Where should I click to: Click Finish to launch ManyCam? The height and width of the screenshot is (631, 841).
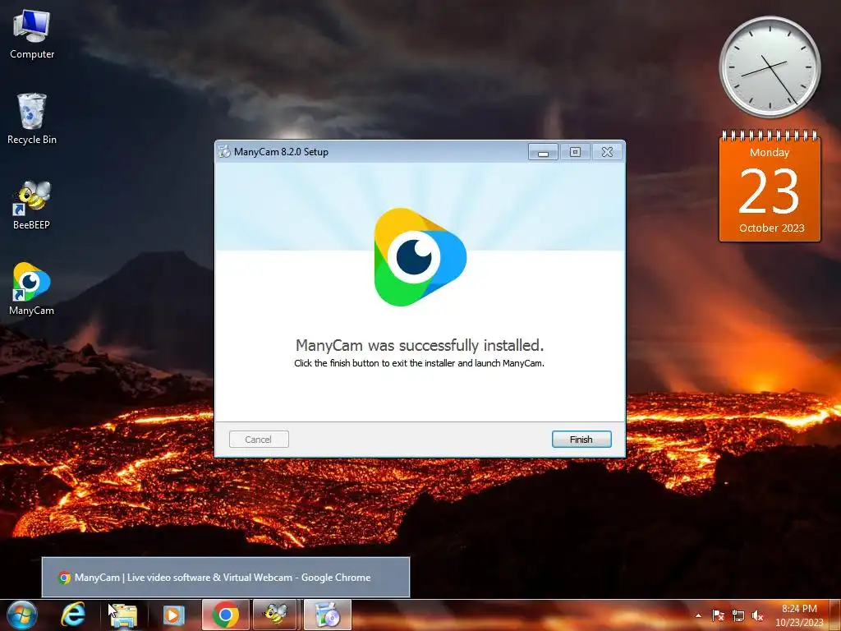coord(581,439)
